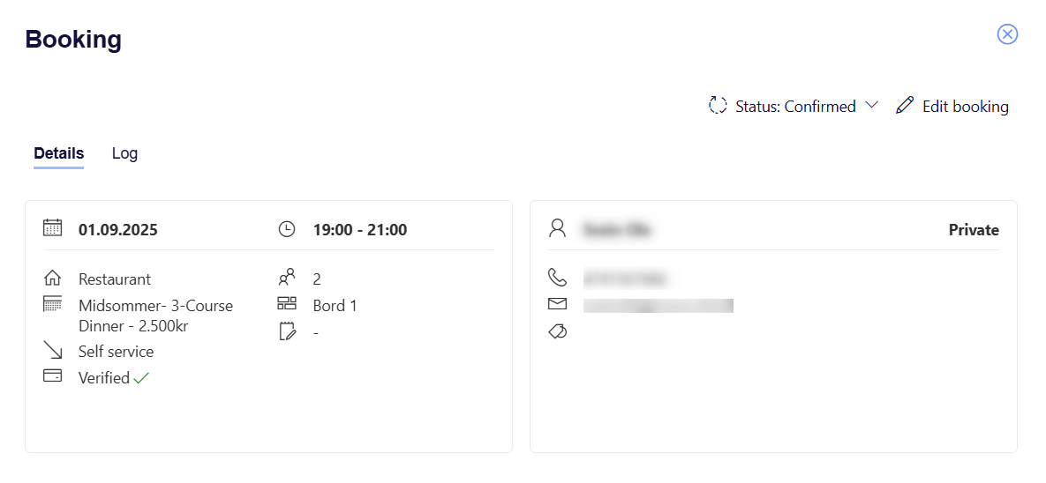1046x483 pixels.
Task: Click the note icon in booking details
Action: click(x=287, y=332)
